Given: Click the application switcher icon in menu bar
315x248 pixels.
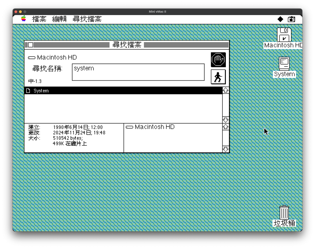Looking at the screenshot, I should pos(291,19).
